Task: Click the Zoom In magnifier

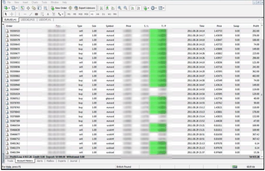Action: click(x=120, y=8)
